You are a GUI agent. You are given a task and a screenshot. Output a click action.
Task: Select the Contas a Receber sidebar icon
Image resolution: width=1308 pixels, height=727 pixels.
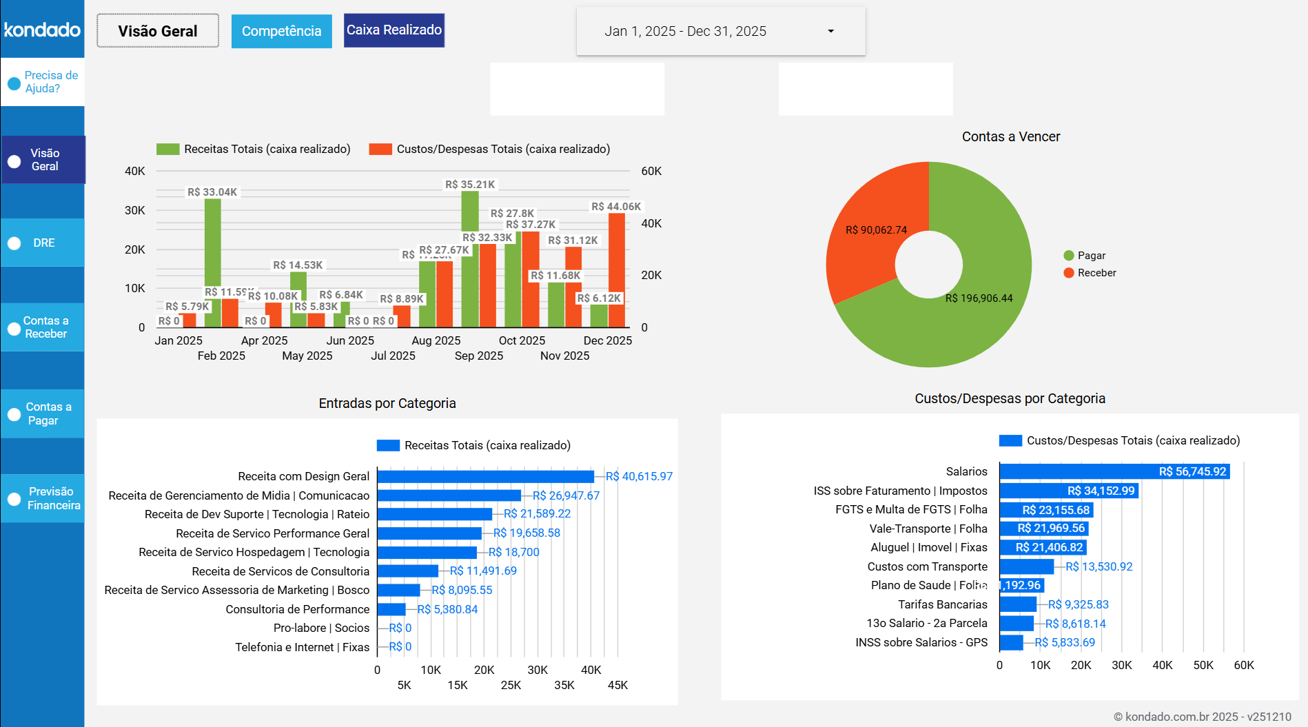[x=14, y=327]
